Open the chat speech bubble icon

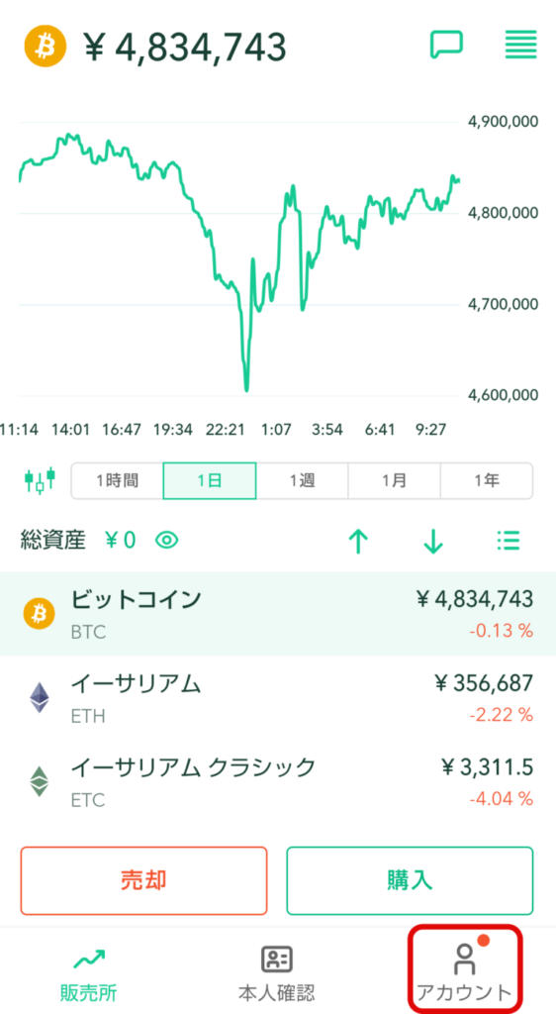pos(446,46)
